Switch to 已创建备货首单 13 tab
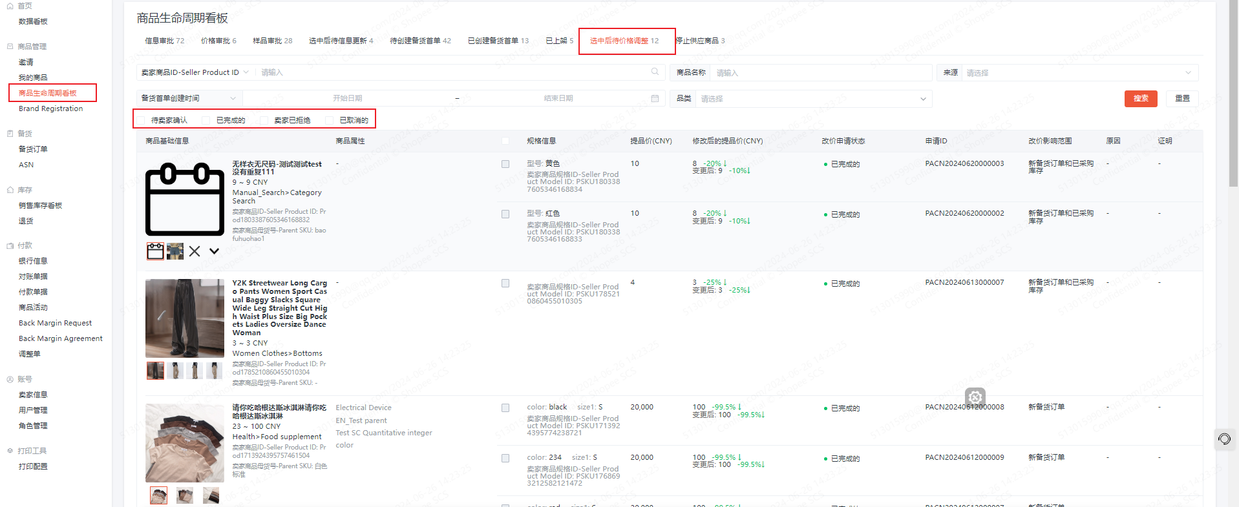This screenshot has height=507, width=1239. tap(498, 41)
